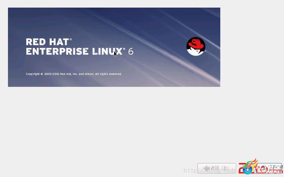This screenshot has height=177, width=284.
Task: Click the 返回 (B) back button
Action: (217, 168)
